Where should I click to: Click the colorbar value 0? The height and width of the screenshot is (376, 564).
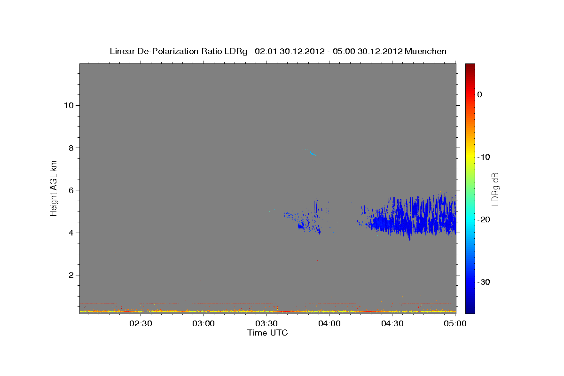tap(479, 94)
